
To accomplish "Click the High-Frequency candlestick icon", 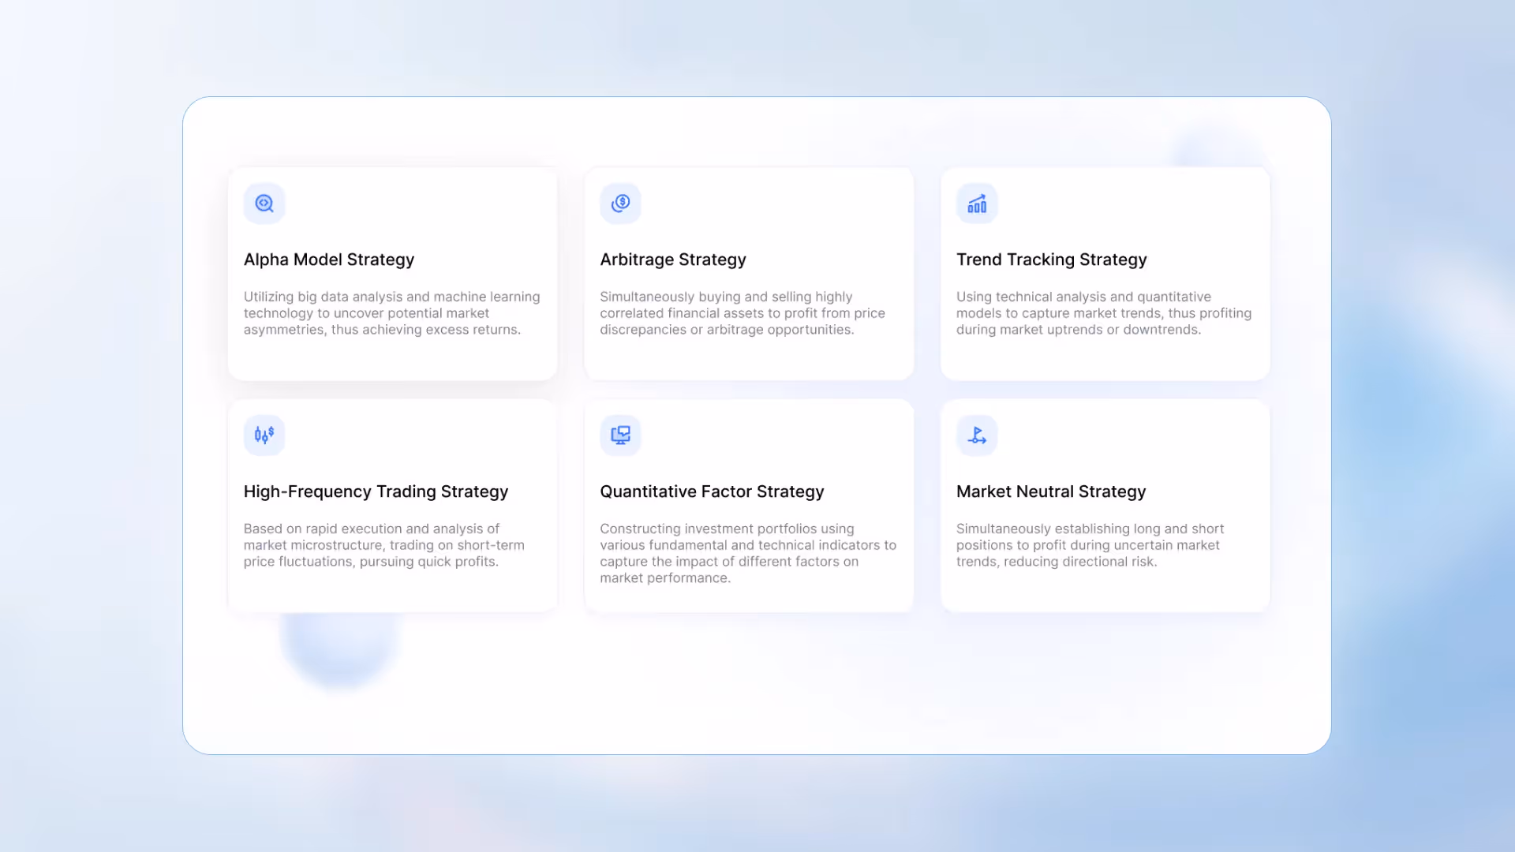I will 264,435.
